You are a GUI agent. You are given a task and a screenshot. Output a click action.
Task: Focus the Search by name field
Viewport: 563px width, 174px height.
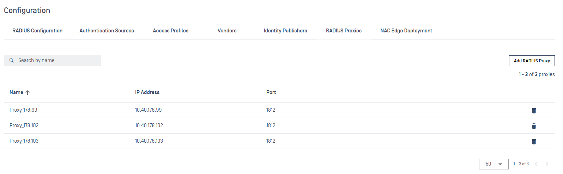pos(56,61)
